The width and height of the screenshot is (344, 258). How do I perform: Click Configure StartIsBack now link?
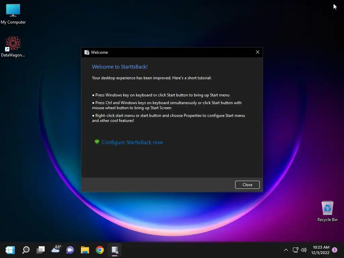point(132,142)
